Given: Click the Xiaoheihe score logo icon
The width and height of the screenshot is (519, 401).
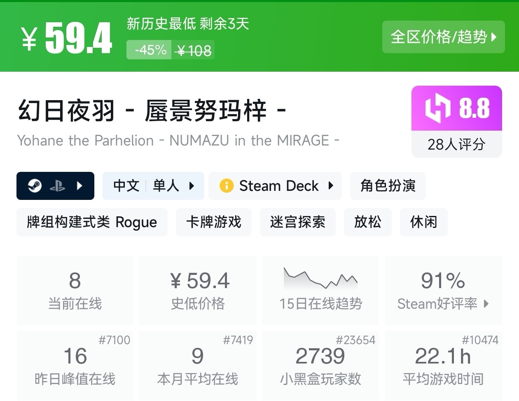Looking at the screenshot, I should [x=437, y=108].
